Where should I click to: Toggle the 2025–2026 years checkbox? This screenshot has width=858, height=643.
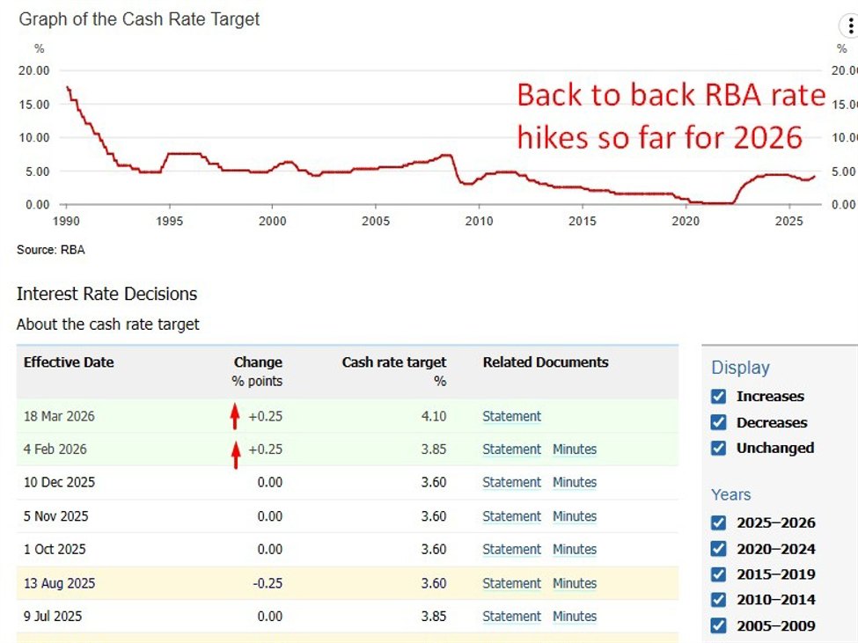[x=718, y=523]
